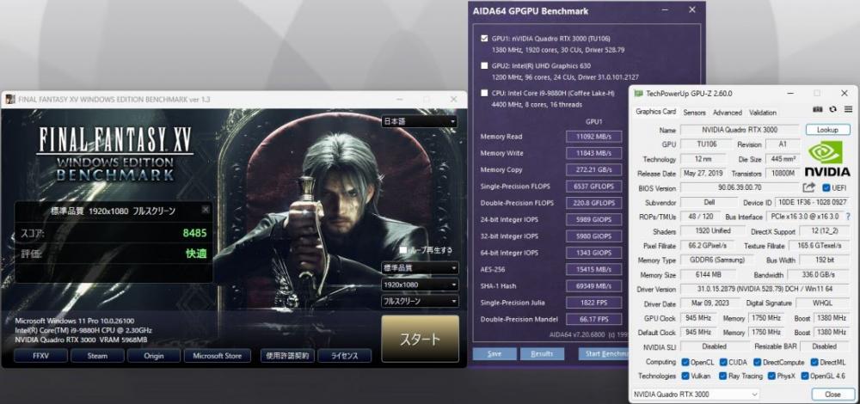Click the Memory Read value 11092 MB/s
This screenshot has width=860, height=404.
pos(594,137)
